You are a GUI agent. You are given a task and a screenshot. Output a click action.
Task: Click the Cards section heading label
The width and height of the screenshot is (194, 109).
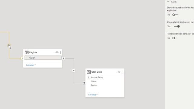(174, 2)
